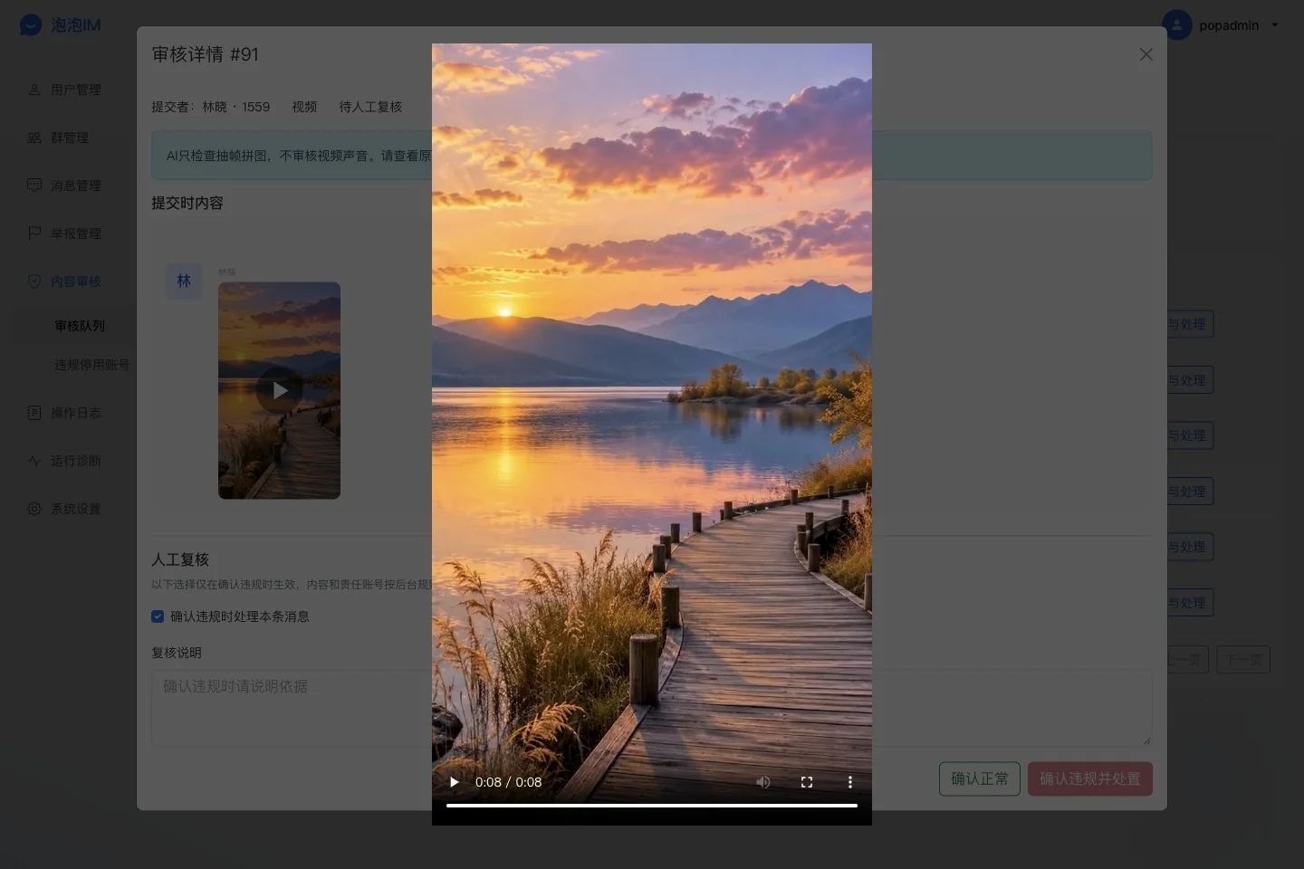Click the 泡泡IM logo
The image size is (1304, 869).
[60, 25]
